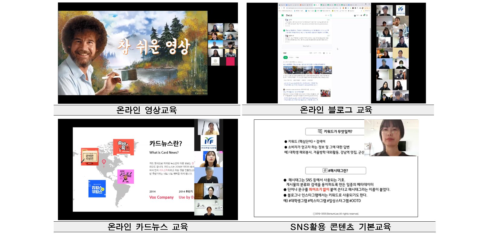This screenshot has height=234, width=500.
Task: Click the '2014 후반기' label
Action: click(x=186, y=191)
